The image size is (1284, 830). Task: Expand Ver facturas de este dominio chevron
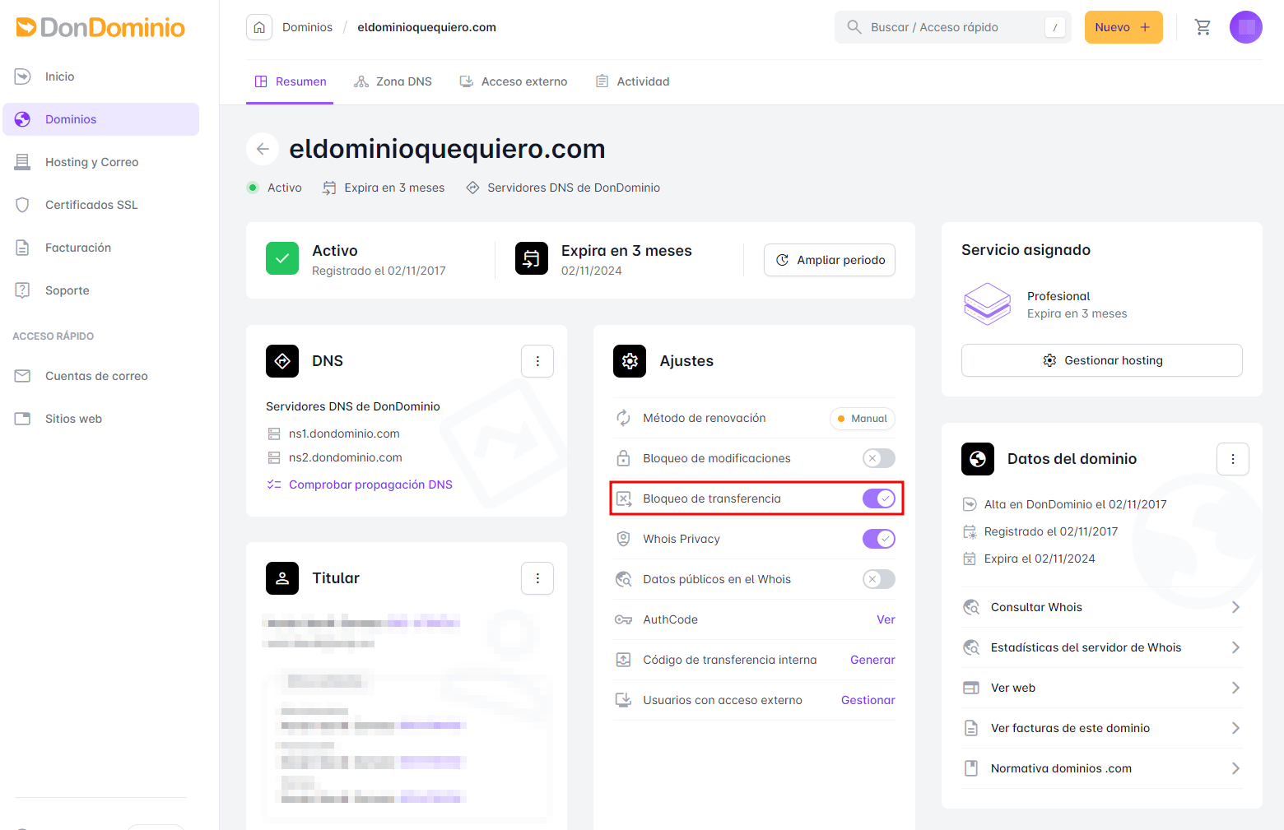1235,728
